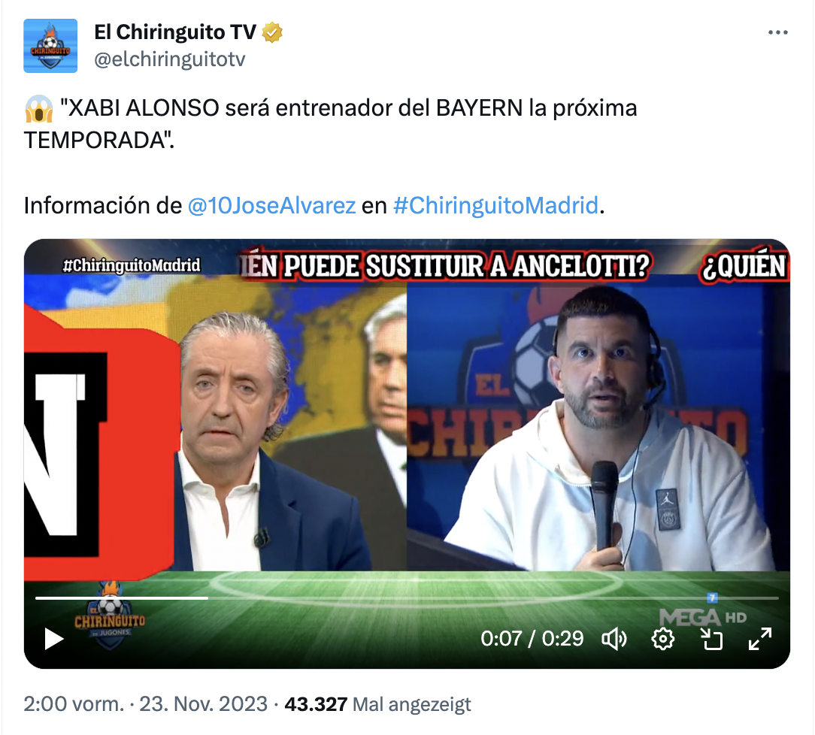Click the MEGA HD channel watermark
This screenshot has width=815, height=735.
pyautogui.click(x=703, y=618)
